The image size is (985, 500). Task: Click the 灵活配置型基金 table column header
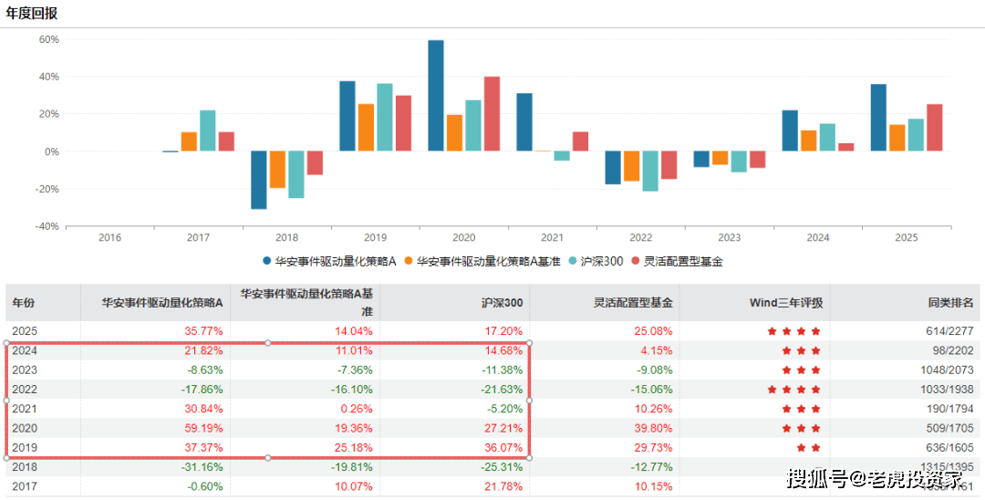(x=633, y=303)
